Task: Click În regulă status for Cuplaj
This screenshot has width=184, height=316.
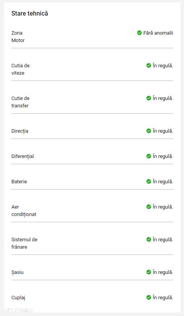Action: coord(163,297)
